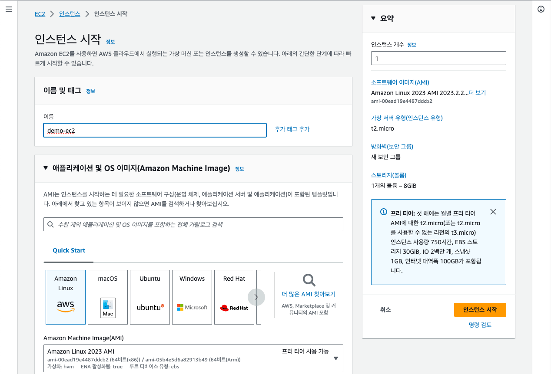Dismiss the free tier notice
This screenshot has width=551, height=374.
point(493,212)
